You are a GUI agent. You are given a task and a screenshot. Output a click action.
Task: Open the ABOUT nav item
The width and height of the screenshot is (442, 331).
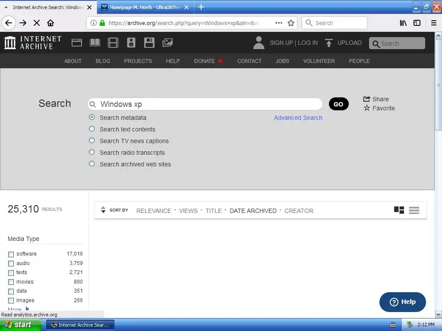(73, 61)
